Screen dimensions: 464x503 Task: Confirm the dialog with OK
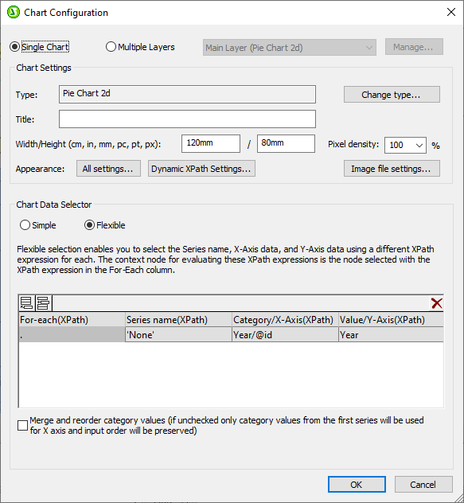tap(357, 484)
